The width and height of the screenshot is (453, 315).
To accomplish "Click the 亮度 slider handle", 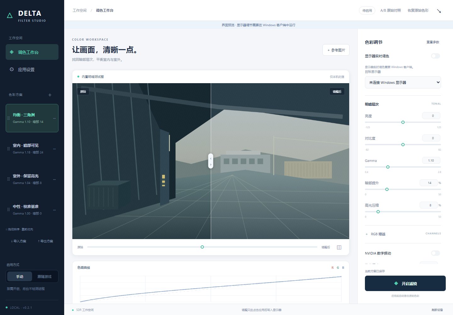I will [403, 122].
